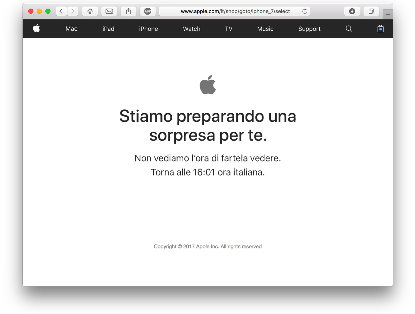
Task: Open a new browser tab
Action: pos(388,14)
